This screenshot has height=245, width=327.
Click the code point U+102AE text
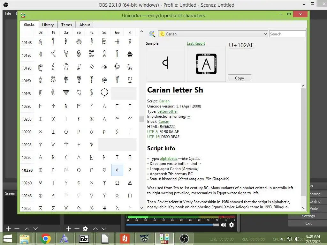(241, 45)
